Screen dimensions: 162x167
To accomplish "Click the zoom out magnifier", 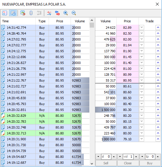I will [74, 13].
